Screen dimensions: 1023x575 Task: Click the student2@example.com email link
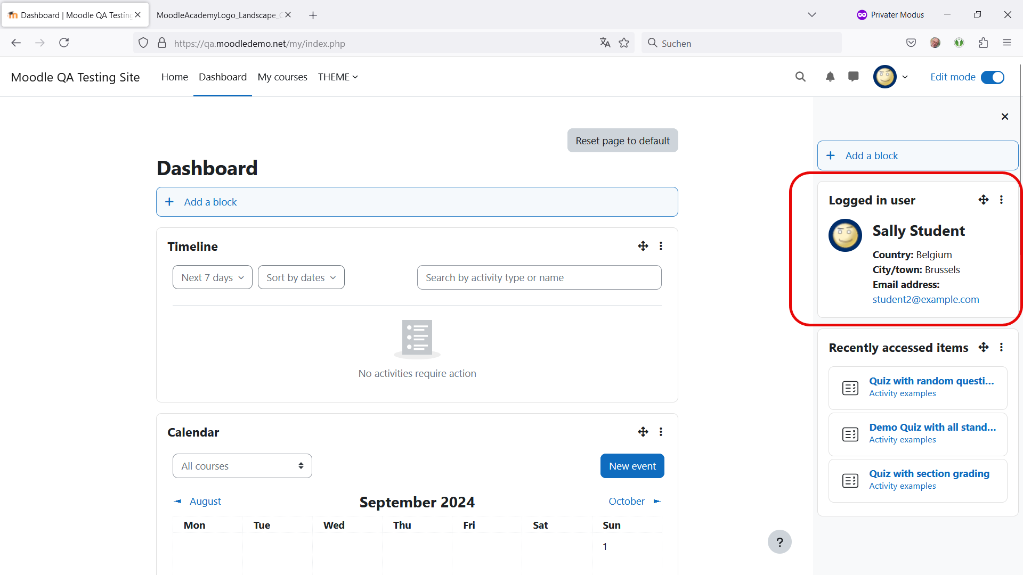[x=926, y=299]
